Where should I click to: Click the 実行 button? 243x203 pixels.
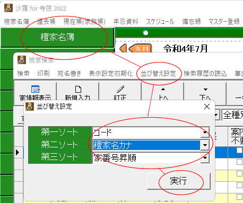(x=179, y=181)
